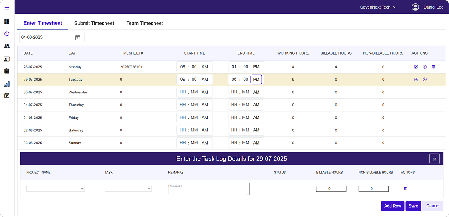Switch to the Submit Timesheet tab
This screenshot has width=449, height=217.
[x=94, y=23]
